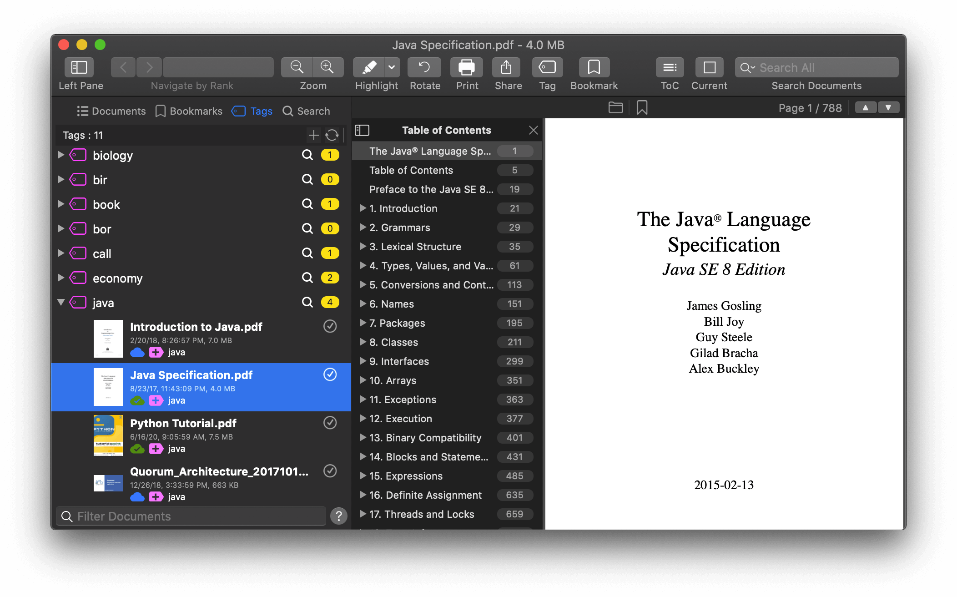Click the Print icon

467,67
